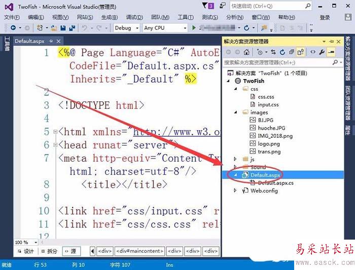Open the 文件(F) menu

12,17
